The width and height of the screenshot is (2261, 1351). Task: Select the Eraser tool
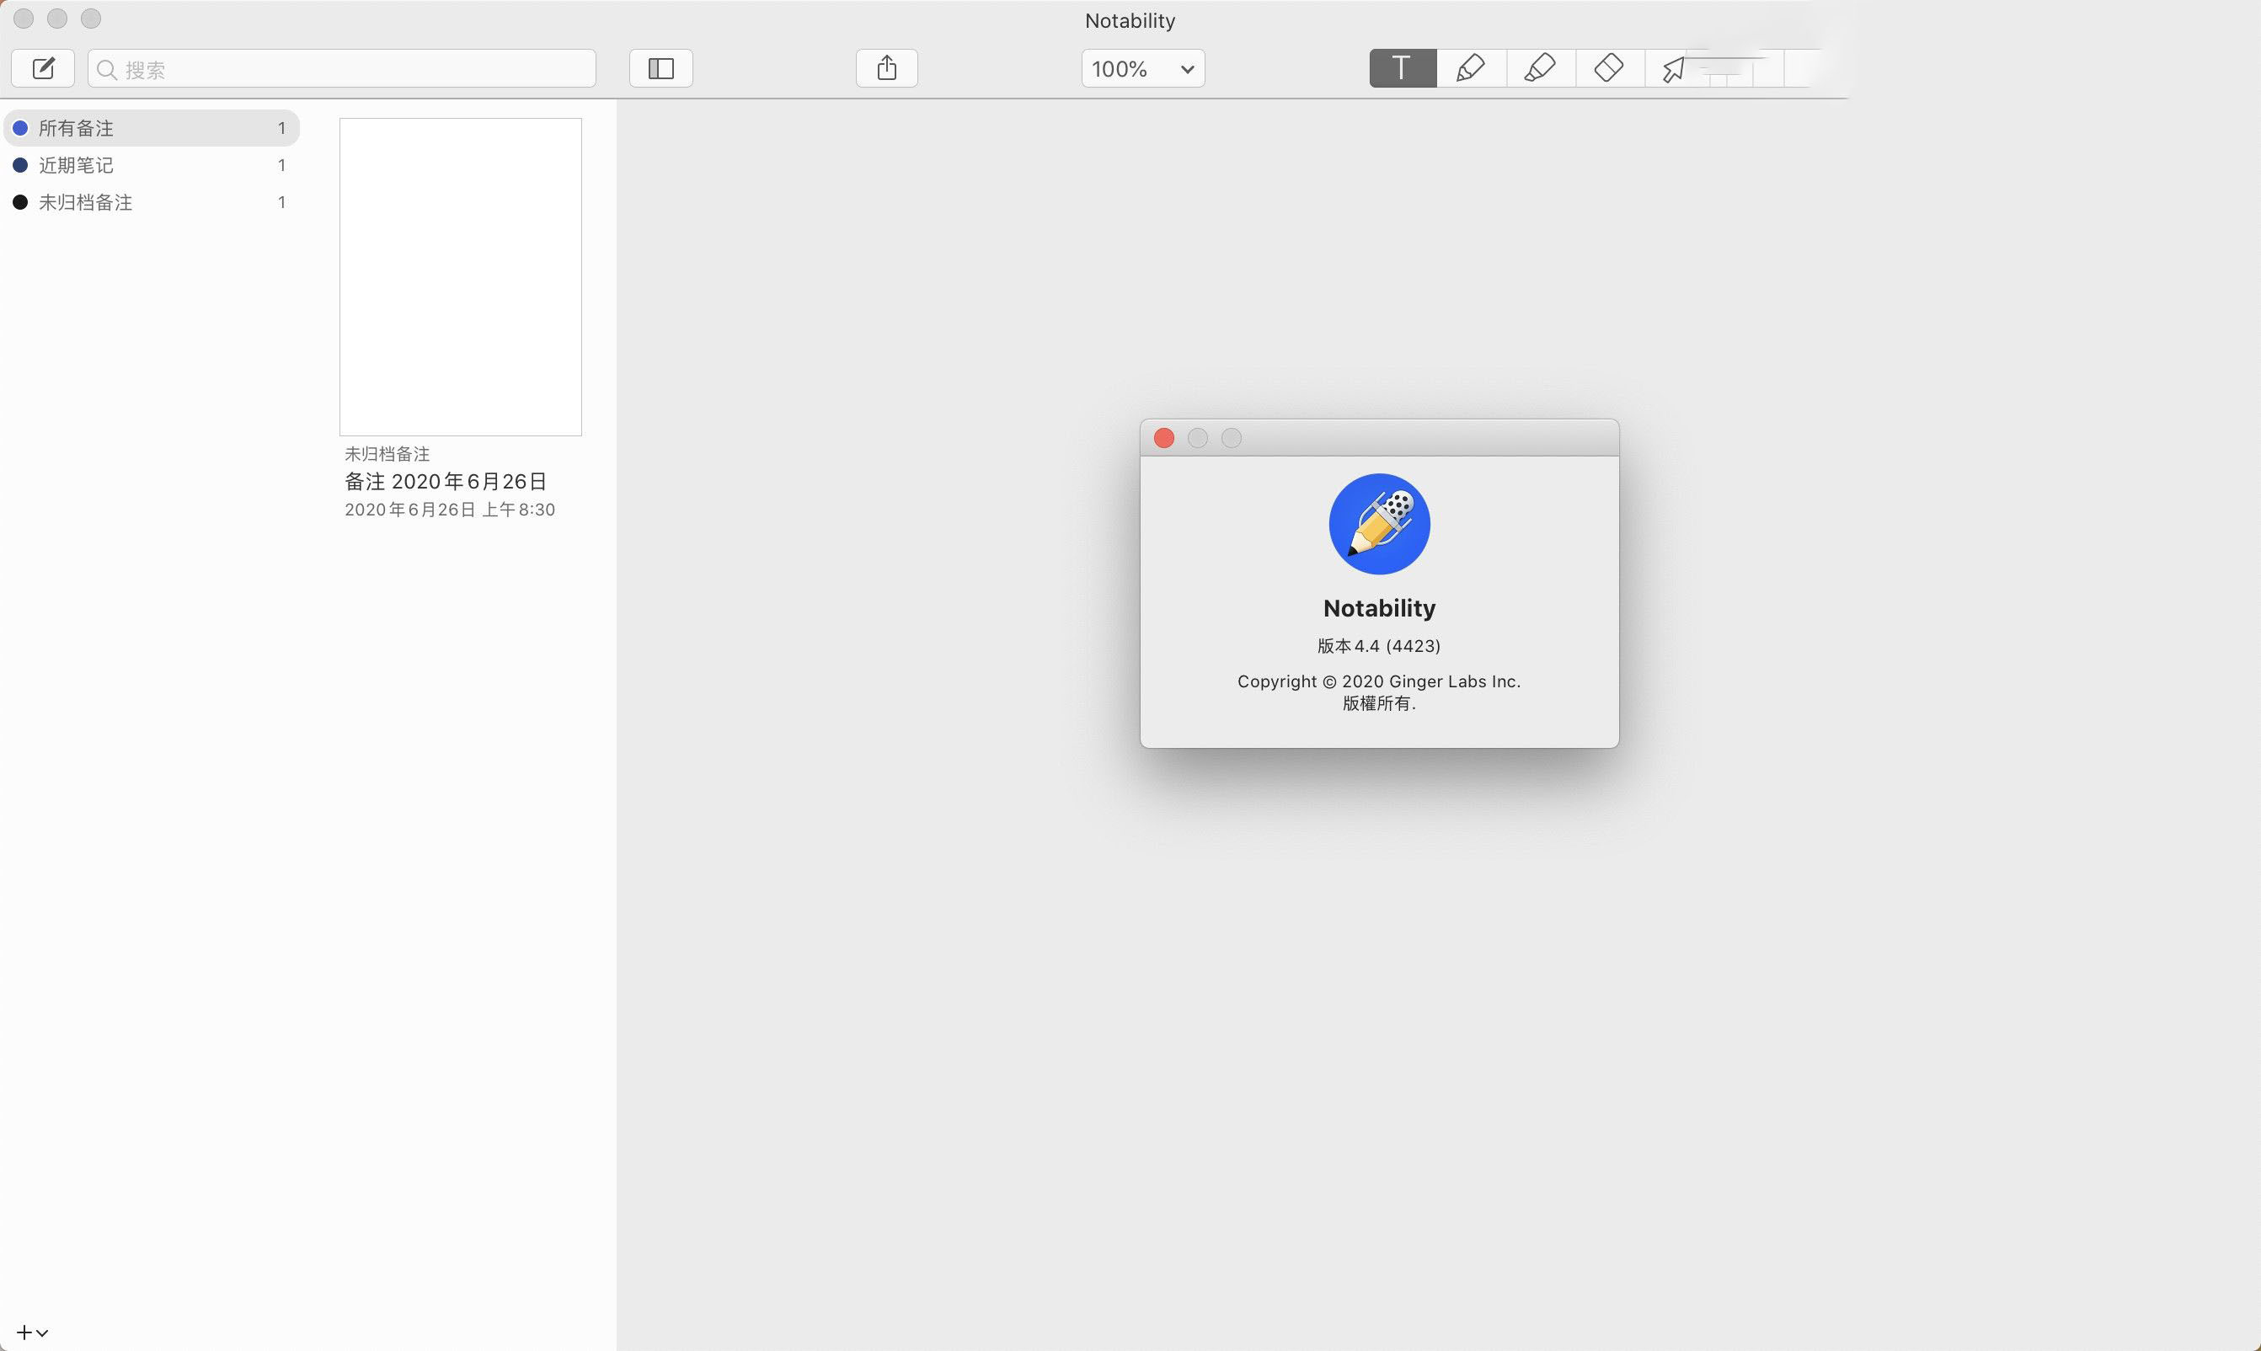click(1609, 68)
